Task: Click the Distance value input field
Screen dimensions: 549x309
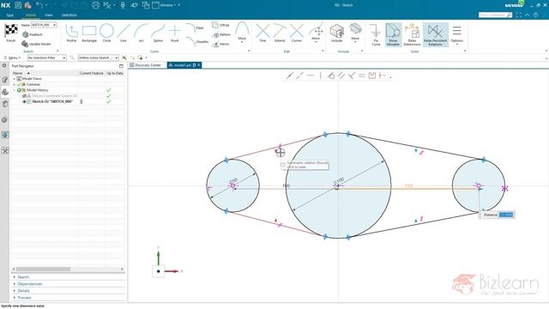Action: [506, 215]
